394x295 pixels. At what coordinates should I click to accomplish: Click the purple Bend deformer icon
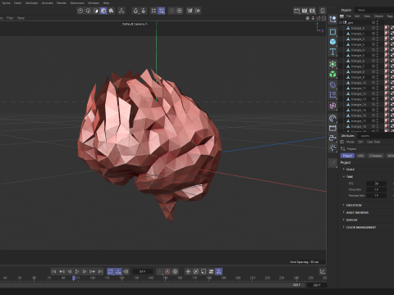coord(332,95)
